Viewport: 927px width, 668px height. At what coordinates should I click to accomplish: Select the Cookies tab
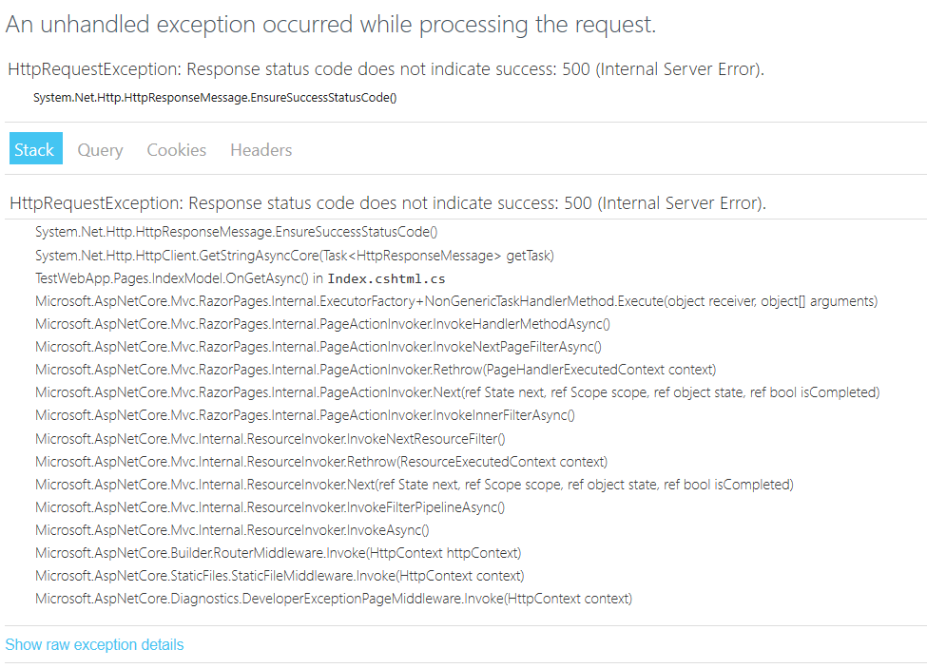(x=176, y=149)
